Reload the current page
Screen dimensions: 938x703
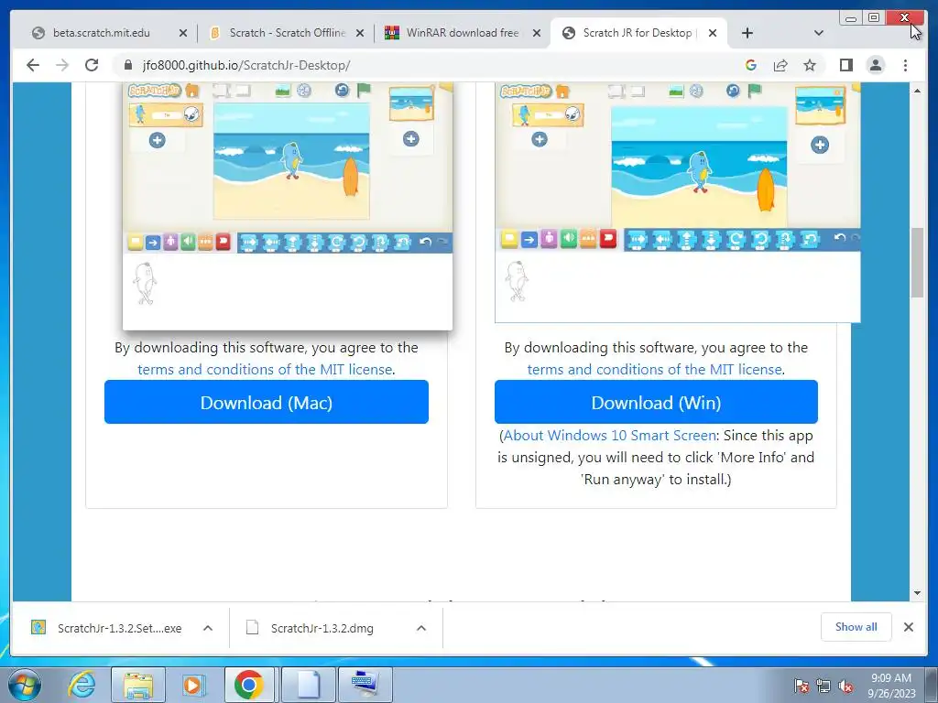pyautogui.click(x=92, y=65)
